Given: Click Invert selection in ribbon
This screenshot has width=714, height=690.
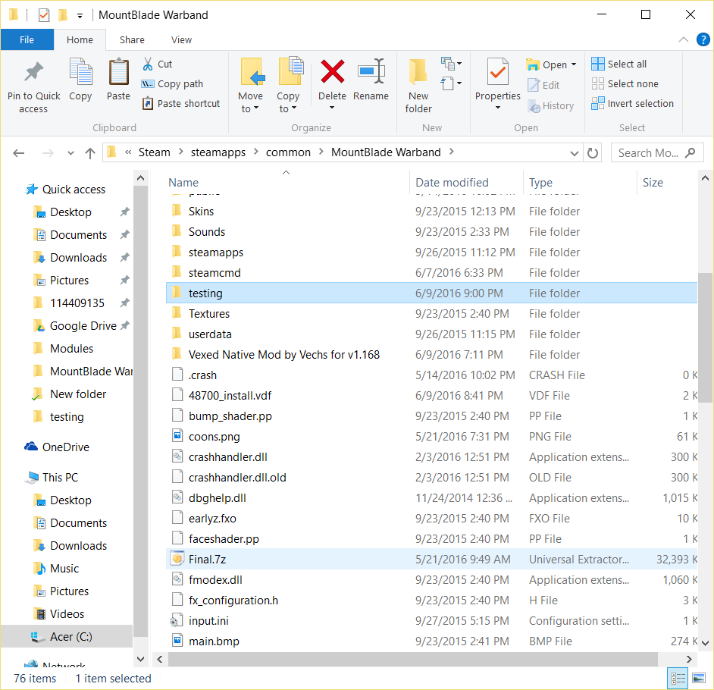Looking at the screenshot, I should [x=632, y=103].
